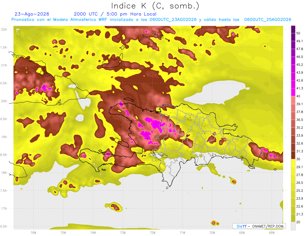Screen dimensions: 305x236
Task: Click the '68W' longitude axis label
Action: point(271,232)
